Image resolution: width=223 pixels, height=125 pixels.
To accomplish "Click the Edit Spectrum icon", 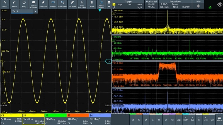I will coord(82,4).
